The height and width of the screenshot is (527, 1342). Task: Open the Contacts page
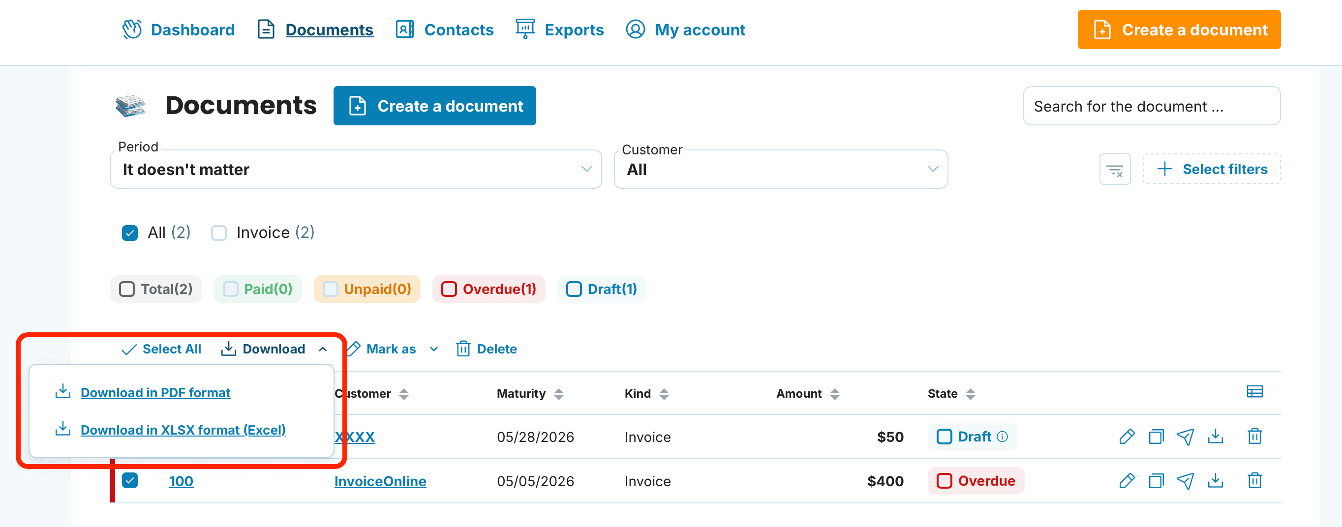[x=444, y=29]
